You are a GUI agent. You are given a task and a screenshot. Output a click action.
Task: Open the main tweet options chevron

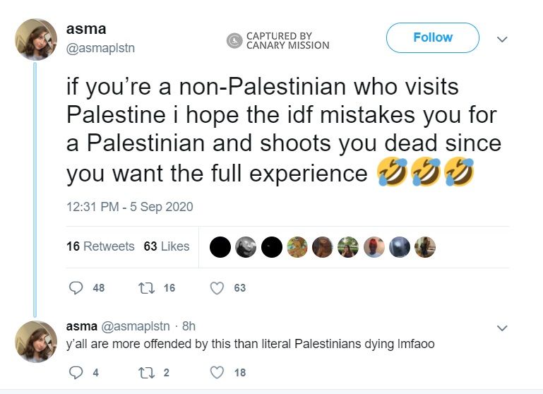502,40
